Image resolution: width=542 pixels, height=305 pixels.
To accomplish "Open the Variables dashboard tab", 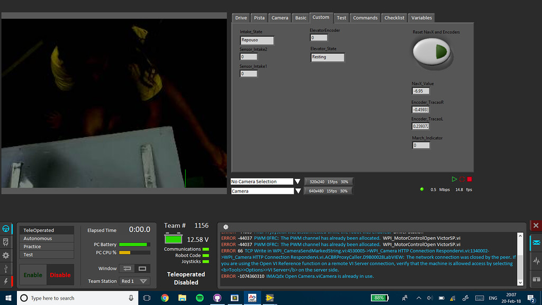I will point(421,17).
